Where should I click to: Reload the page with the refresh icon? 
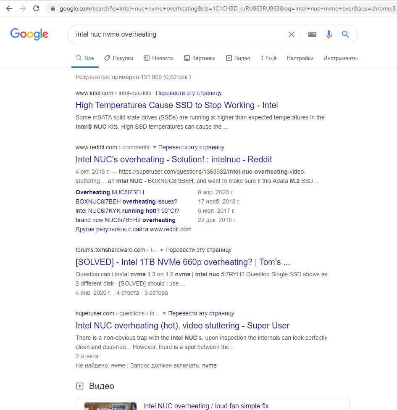click(x=36, y=8)
